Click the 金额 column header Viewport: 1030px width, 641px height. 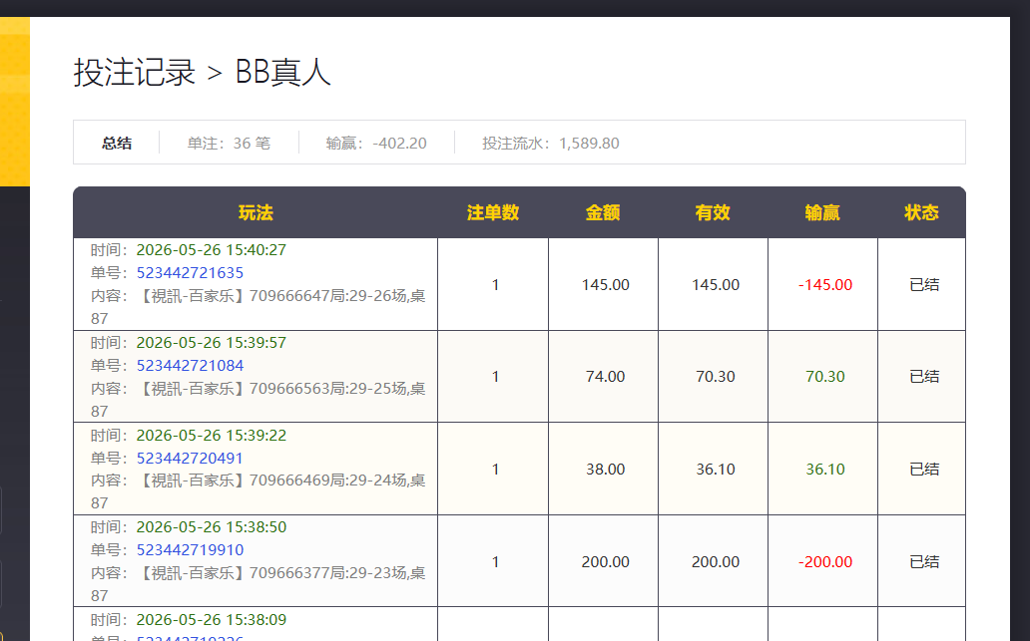pyautogui.click(x=603, y=212)
